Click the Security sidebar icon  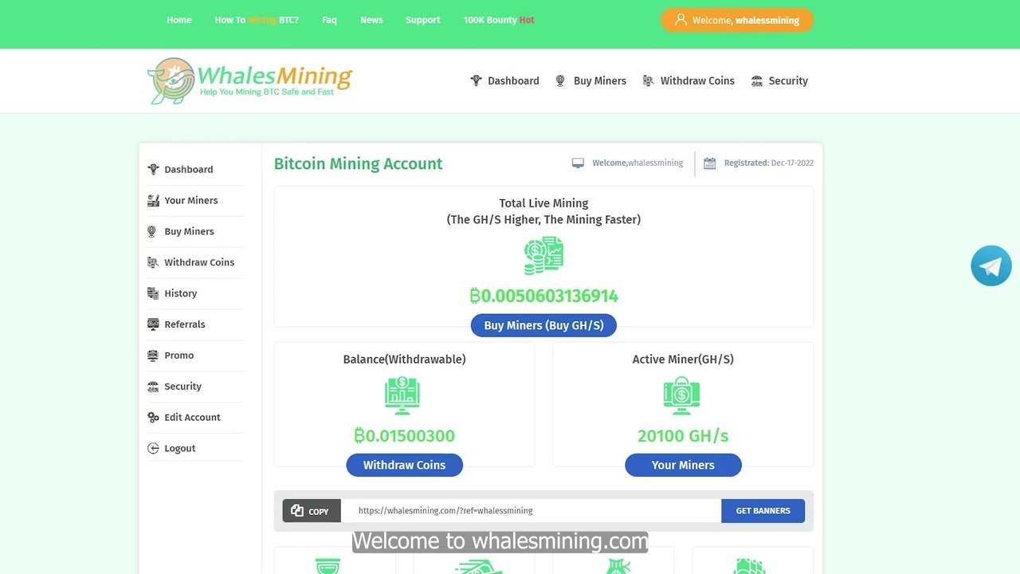tap(153, 387)
